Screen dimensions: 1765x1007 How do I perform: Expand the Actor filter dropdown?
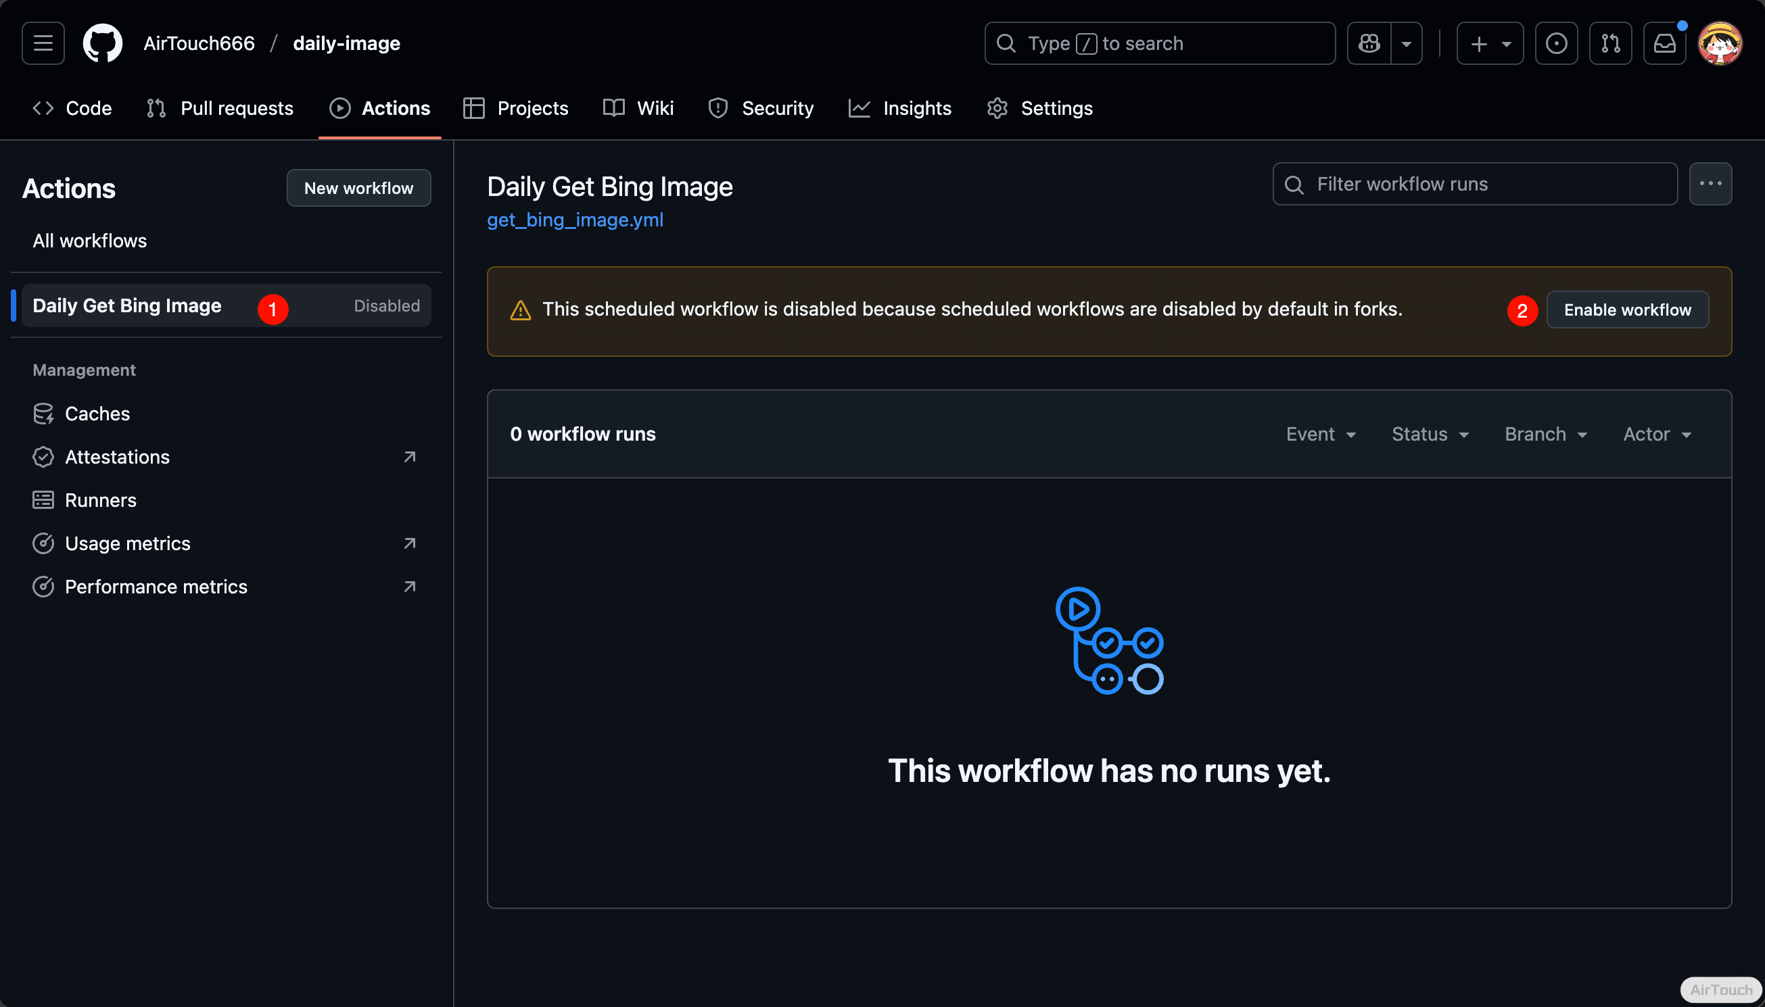(x=1657, y=435)
